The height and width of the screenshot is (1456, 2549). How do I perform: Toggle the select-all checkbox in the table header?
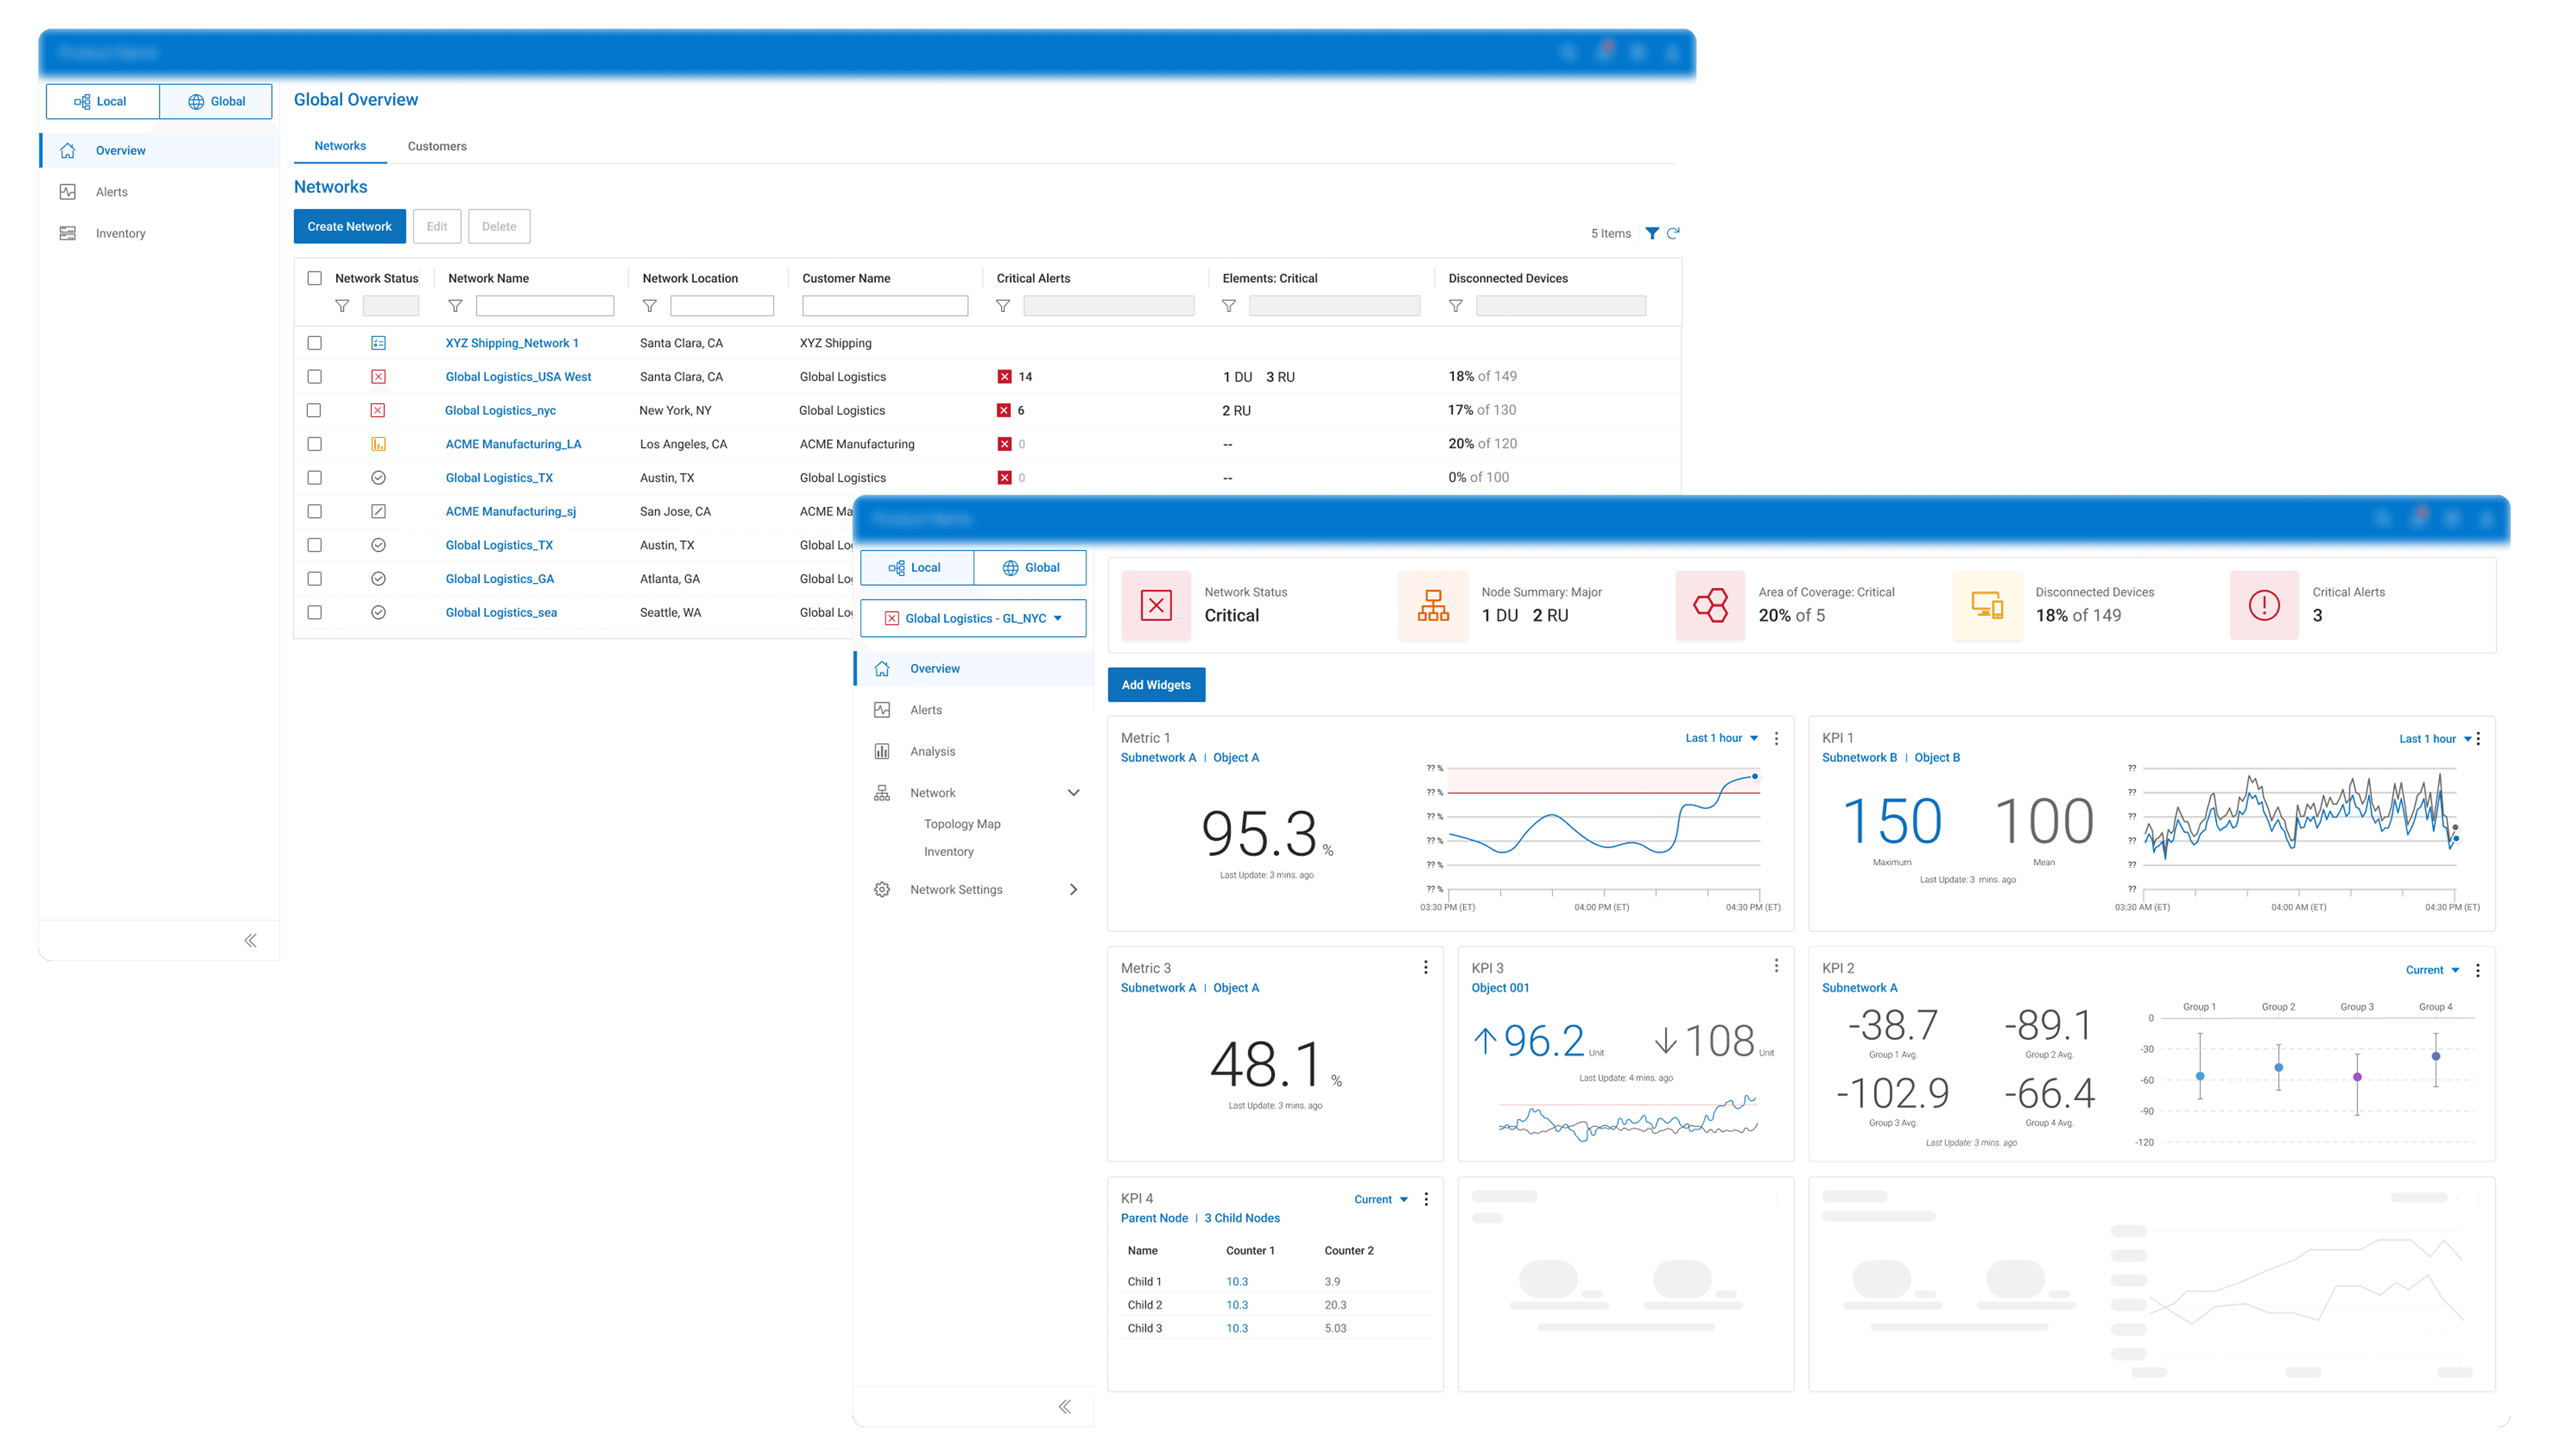pyautogui.click(x=314, y=278)
